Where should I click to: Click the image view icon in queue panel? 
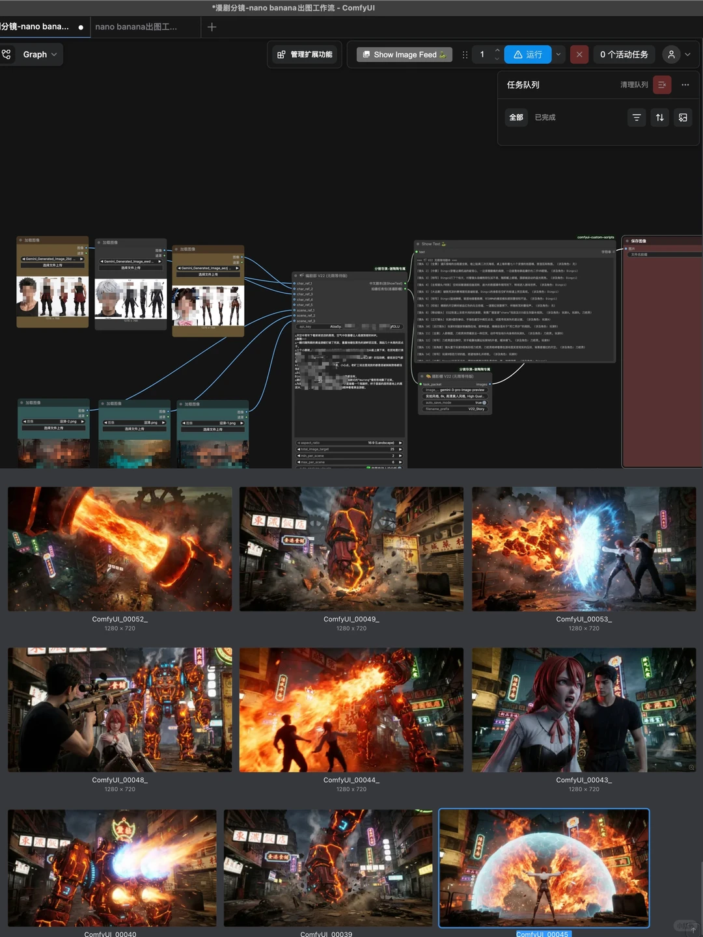tap(683, 118)
